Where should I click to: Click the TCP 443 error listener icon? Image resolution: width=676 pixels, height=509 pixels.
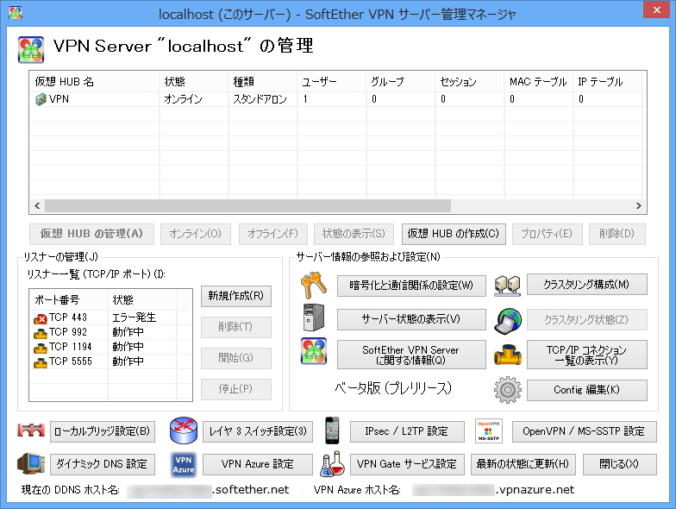pyautogui.click(x=40, y=319)
